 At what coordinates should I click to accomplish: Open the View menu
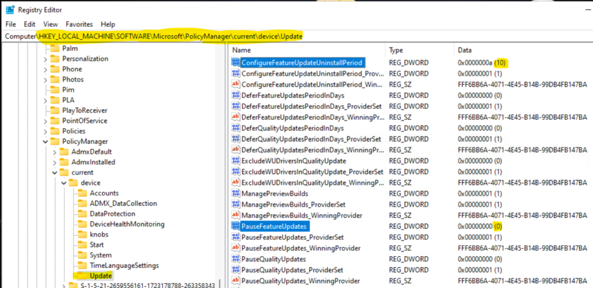[x=50, y=24]
